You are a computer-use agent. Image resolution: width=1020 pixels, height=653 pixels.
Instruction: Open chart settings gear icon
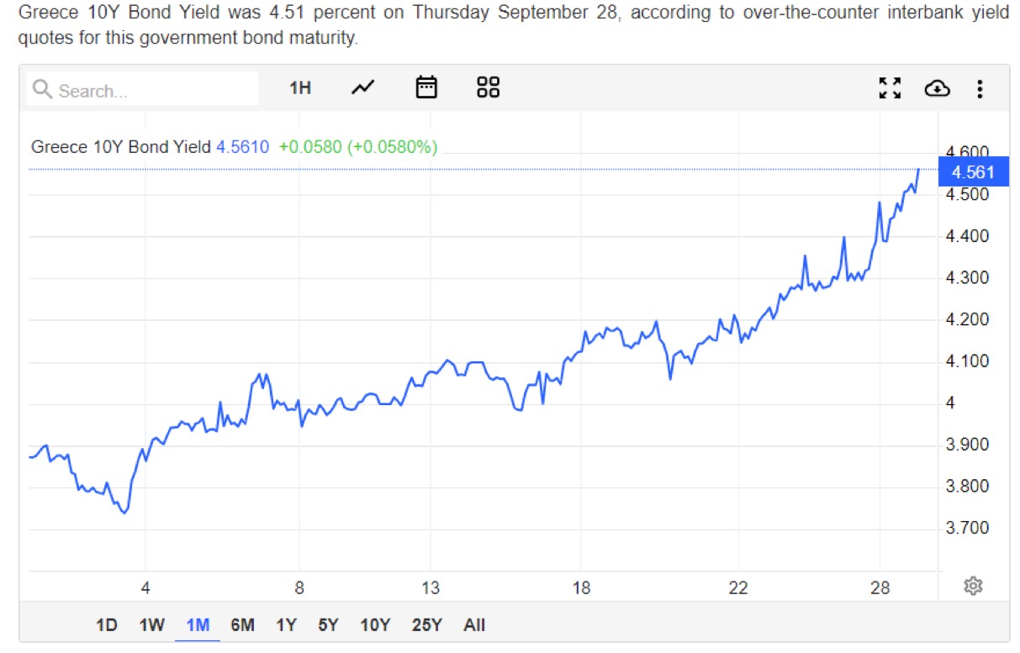[973, 586]
